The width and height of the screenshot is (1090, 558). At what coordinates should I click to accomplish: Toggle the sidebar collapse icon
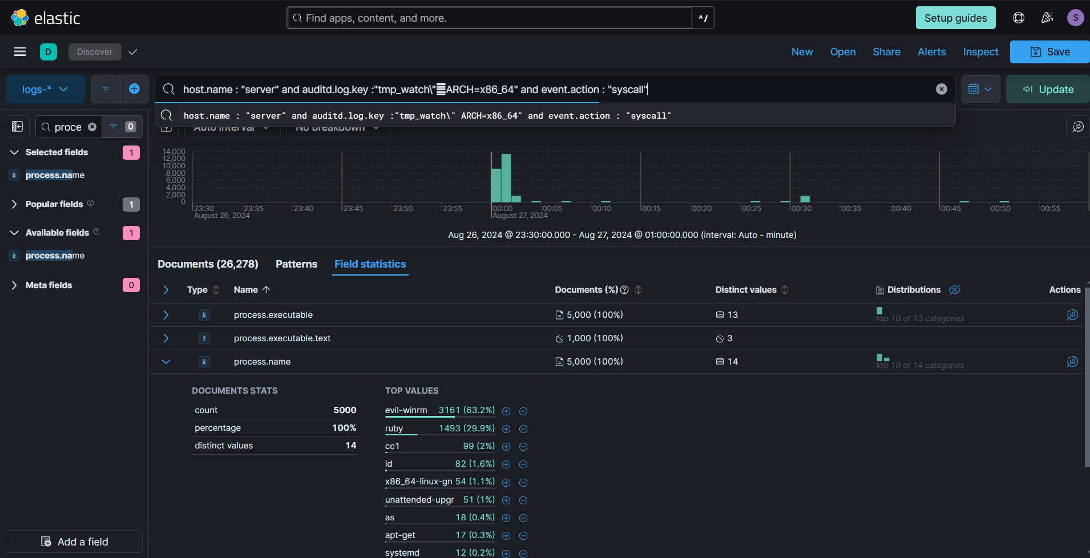[18, 127]
